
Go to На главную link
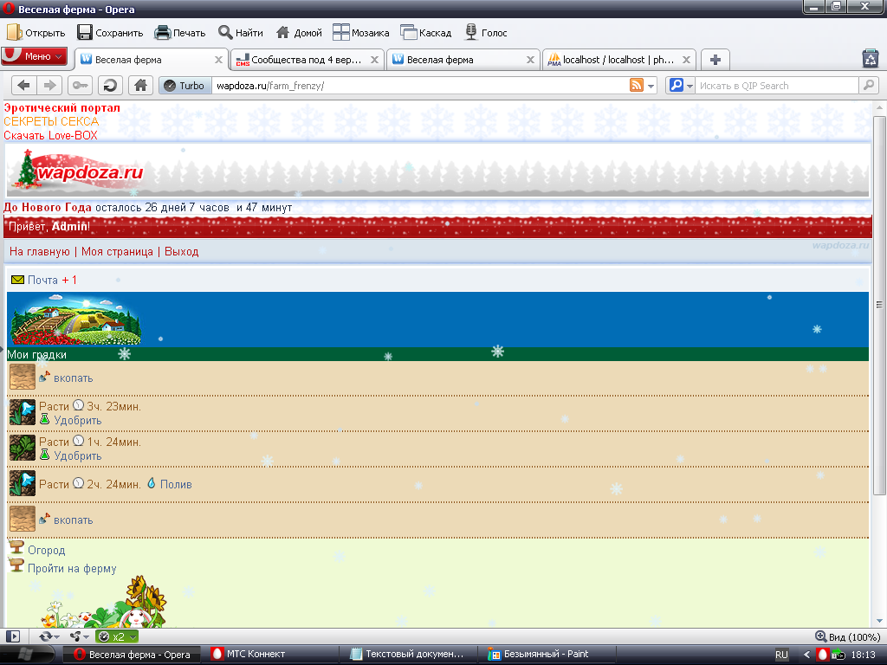coord(40,252)
